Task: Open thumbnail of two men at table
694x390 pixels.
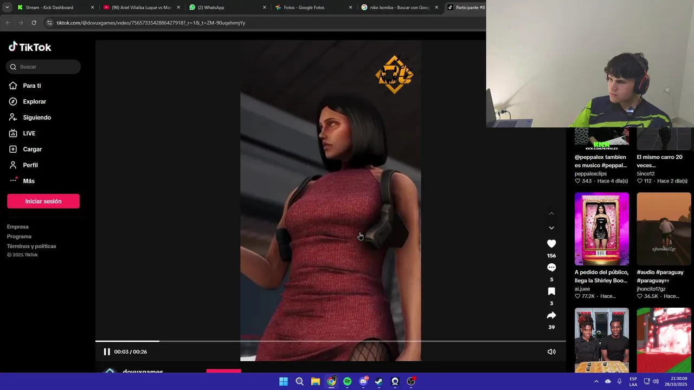Action: [602, 340]
